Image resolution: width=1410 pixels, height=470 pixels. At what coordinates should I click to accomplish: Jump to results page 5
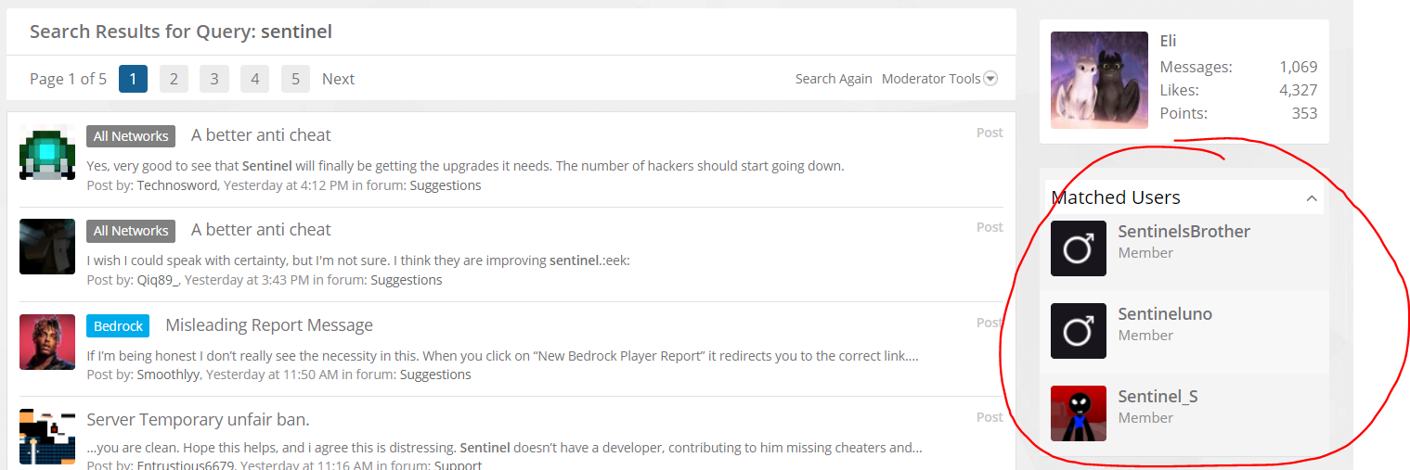pyautogui.click(x=295, y=79)
